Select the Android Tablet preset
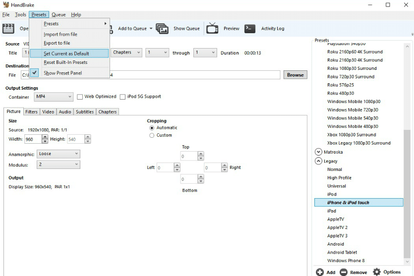Viewport: 414px width, 276px height. click(x=342, y=253)
